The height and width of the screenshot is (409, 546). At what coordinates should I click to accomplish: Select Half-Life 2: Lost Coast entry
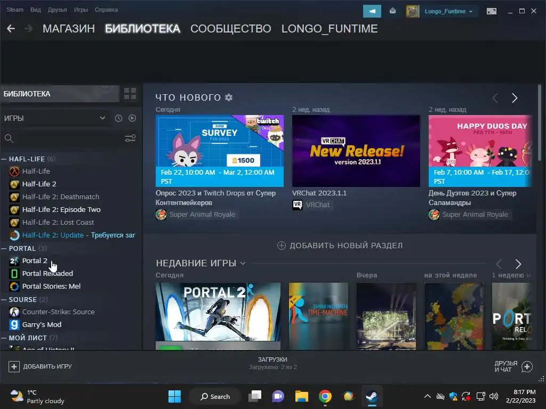pos(58,222)
